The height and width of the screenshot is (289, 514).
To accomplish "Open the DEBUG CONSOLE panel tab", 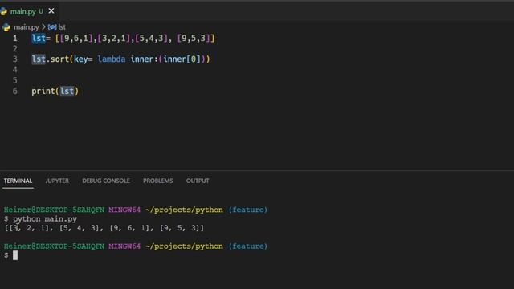I will click(x=106, y=181).
